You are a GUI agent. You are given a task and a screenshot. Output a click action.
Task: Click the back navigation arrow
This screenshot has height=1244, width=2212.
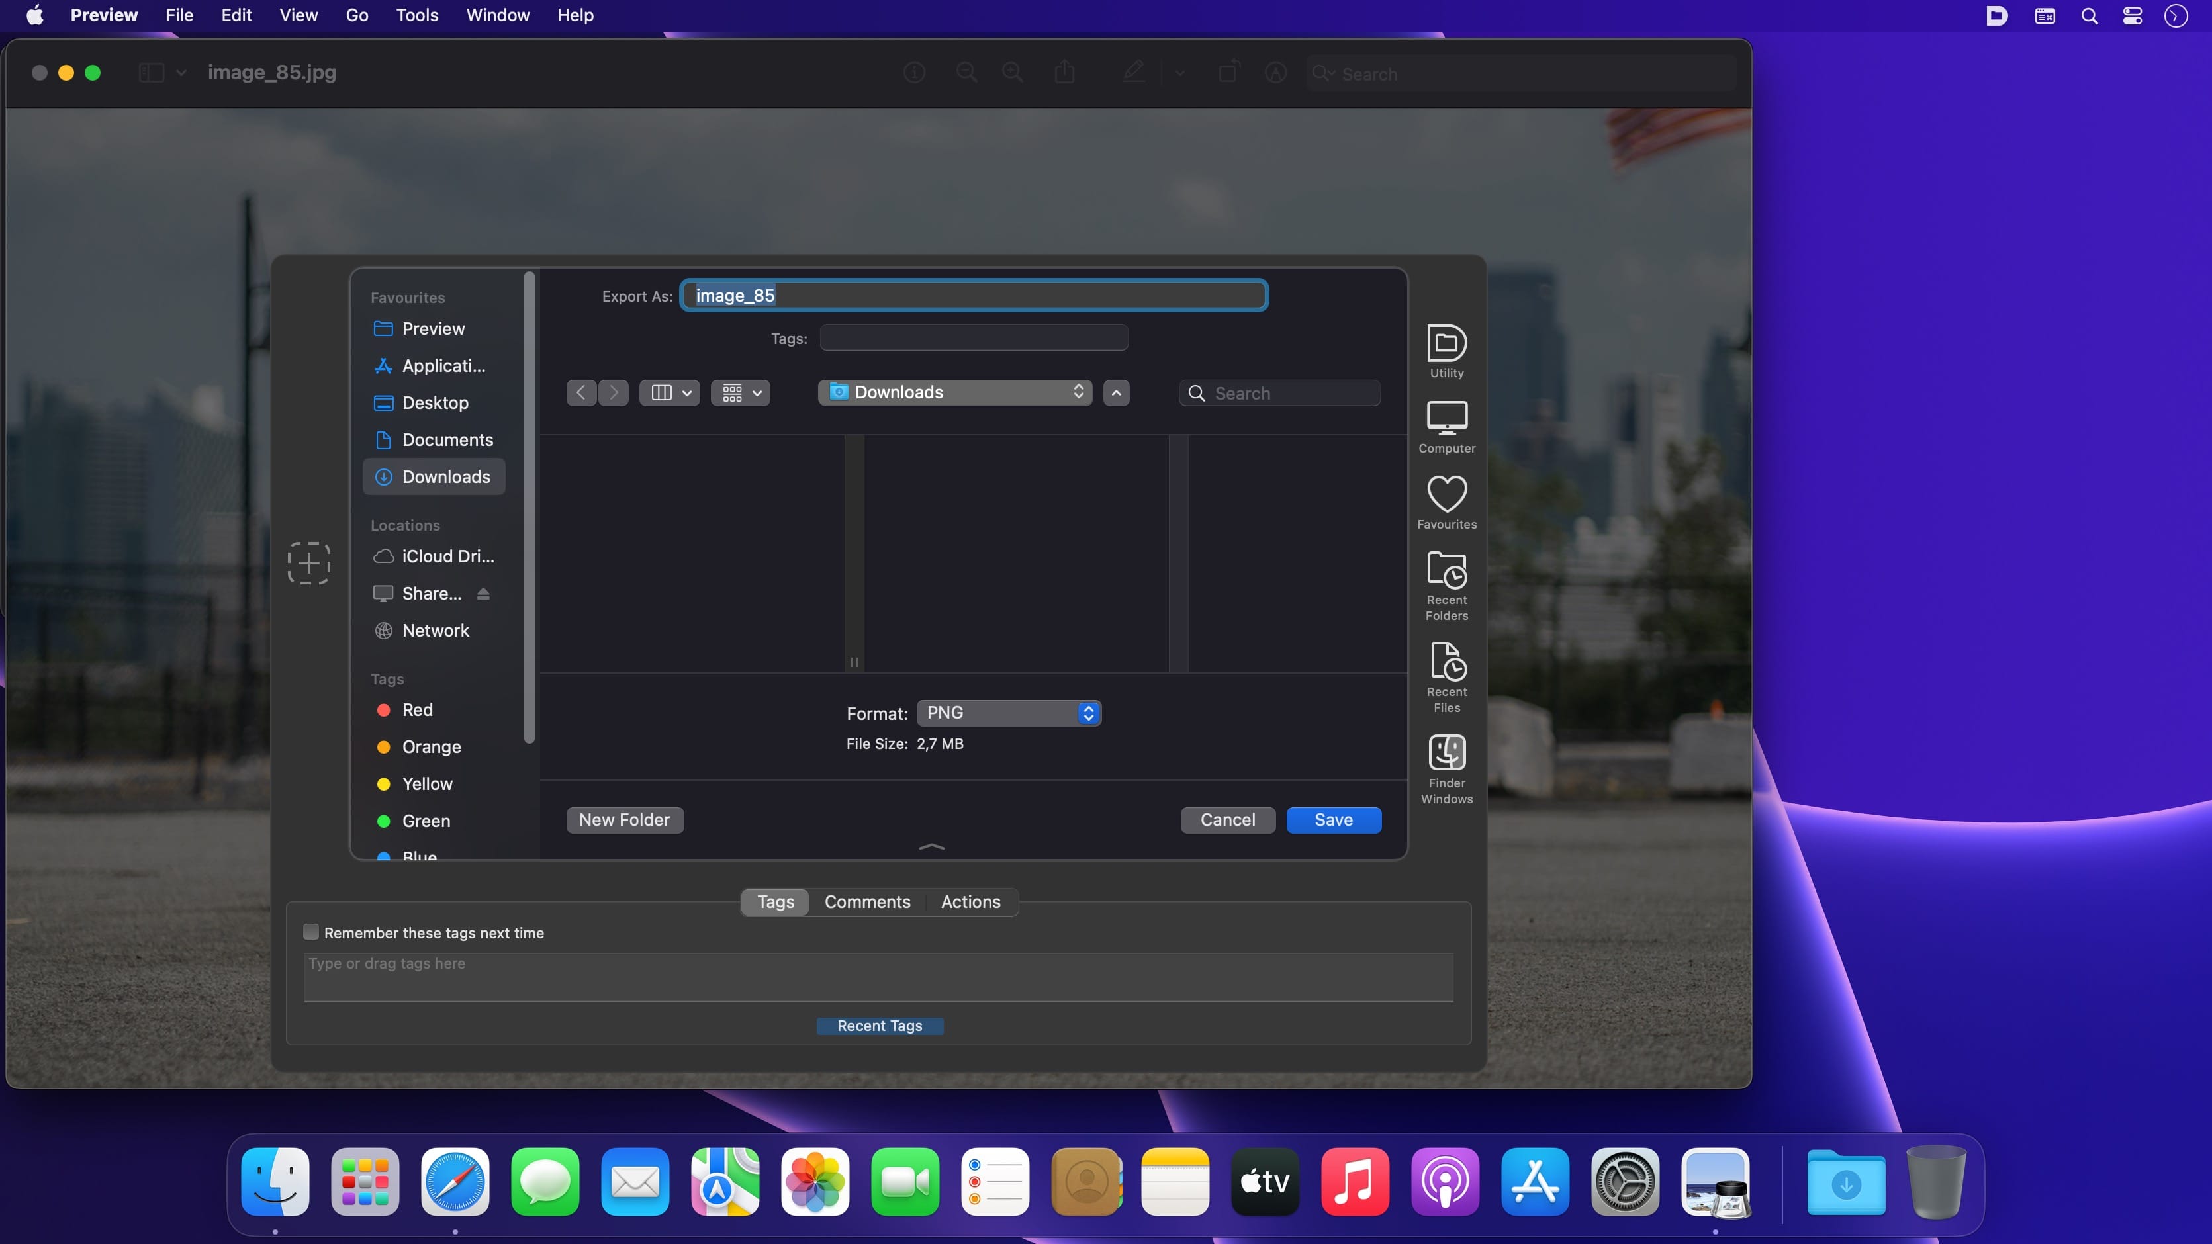pos(581,392)
